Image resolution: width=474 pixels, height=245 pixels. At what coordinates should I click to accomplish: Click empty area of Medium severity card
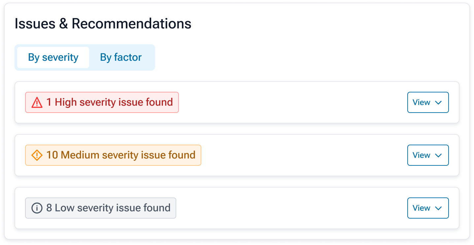(x=297, y=155)
